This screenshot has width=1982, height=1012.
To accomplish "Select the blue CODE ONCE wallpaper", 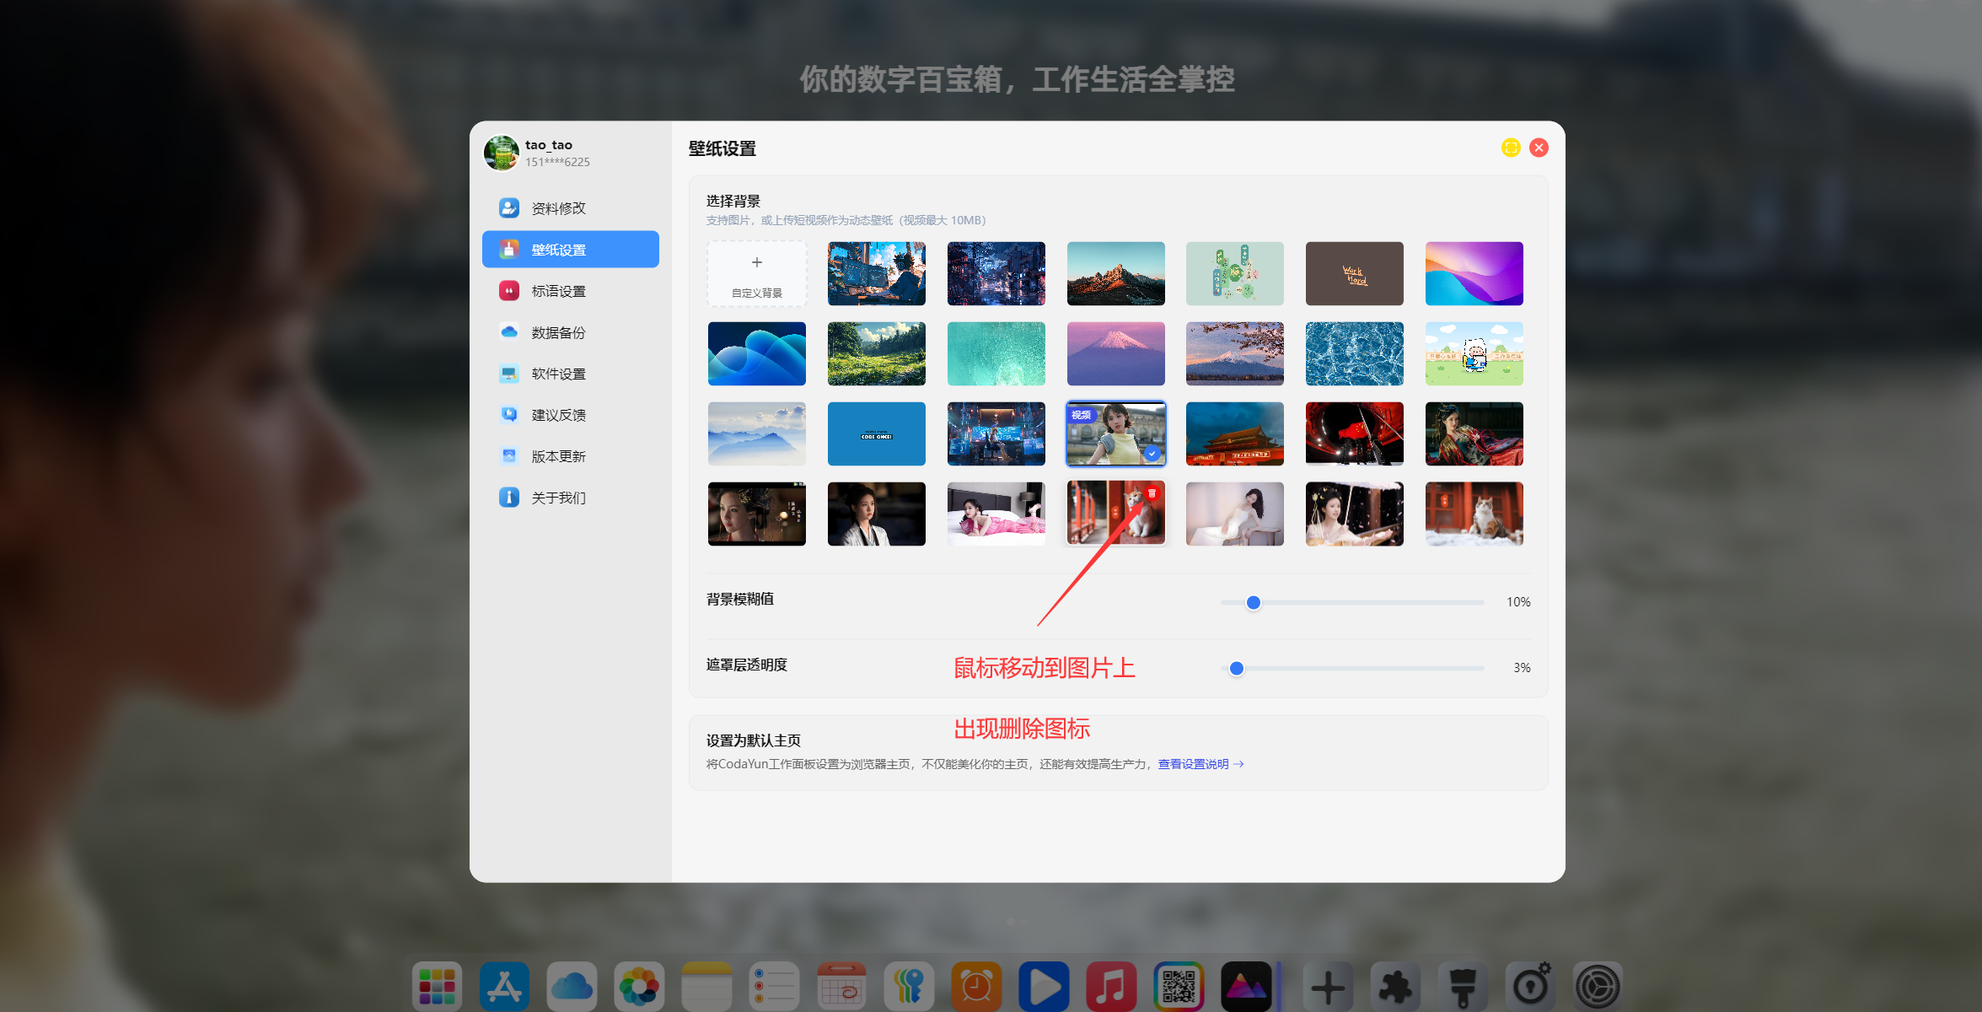I will (x=877, y=433).
